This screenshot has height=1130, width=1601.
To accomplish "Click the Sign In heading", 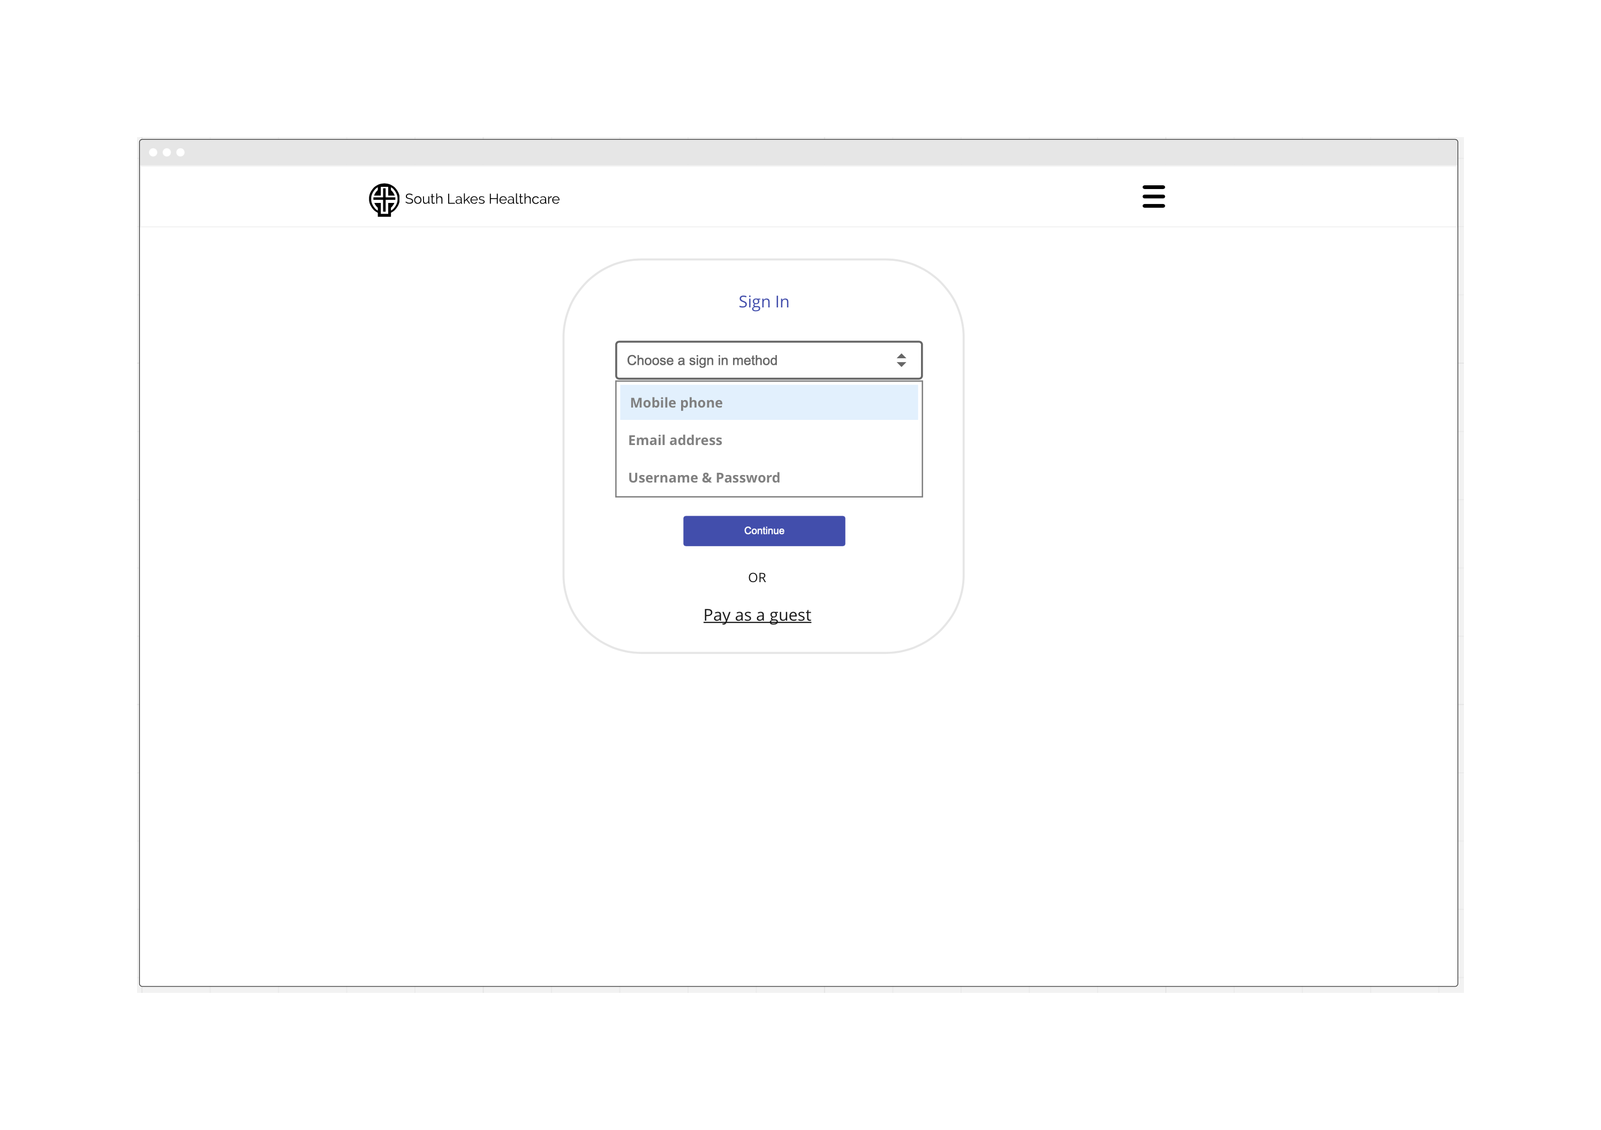I will tap(764, 302).
